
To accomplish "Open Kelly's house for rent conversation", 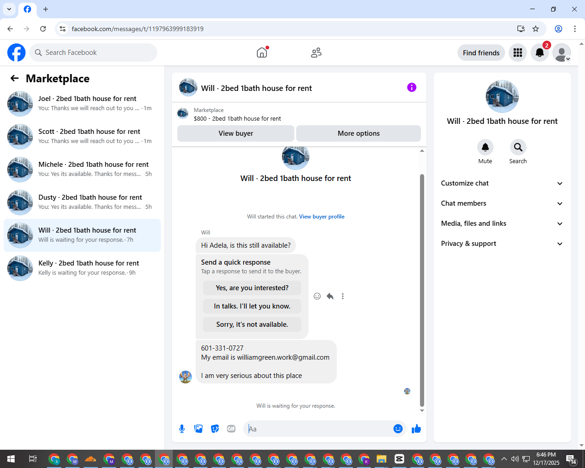I will coord(82,268).
